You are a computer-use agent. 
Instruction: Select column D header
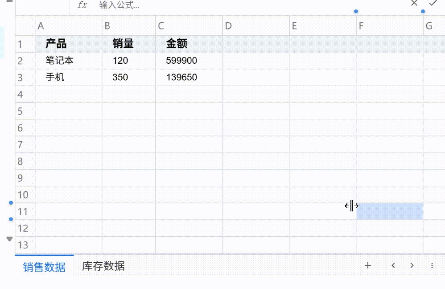pyautogui.click(x=255, y=26)
